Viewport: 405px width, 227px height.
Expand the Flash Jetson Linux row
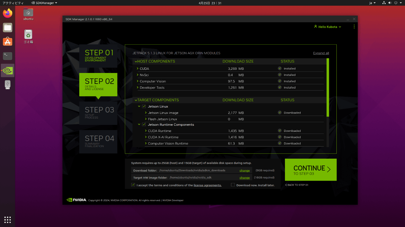pyautogui.click(x=146, y=119)
